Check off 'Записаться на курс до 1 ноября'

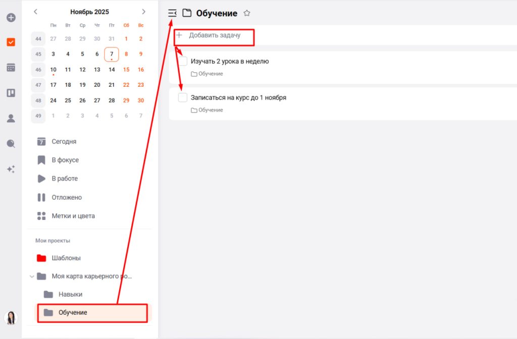click(x=183, y=97)
